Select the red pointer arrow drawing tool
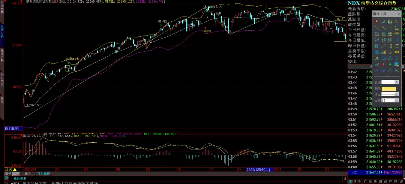 (377, 21)
